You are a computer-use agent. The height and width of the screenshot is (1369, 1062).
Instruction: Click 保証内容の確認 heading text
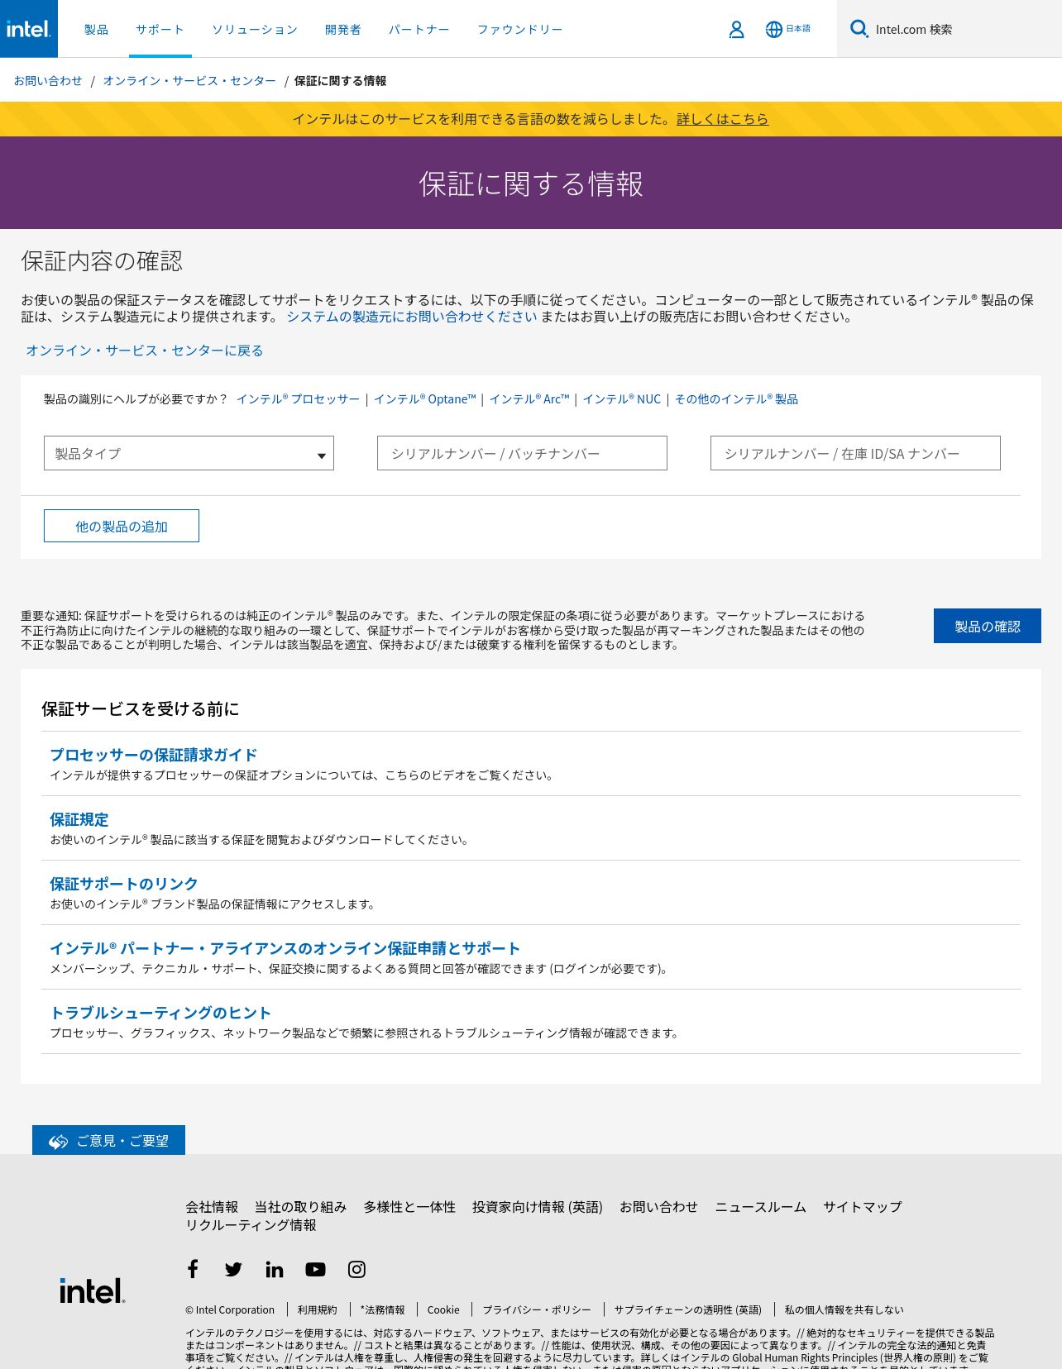102,261
